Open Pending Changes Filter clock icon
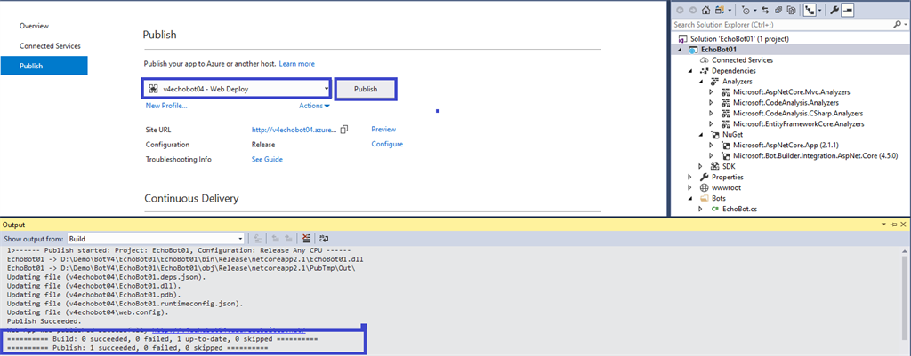 point(746,11)
